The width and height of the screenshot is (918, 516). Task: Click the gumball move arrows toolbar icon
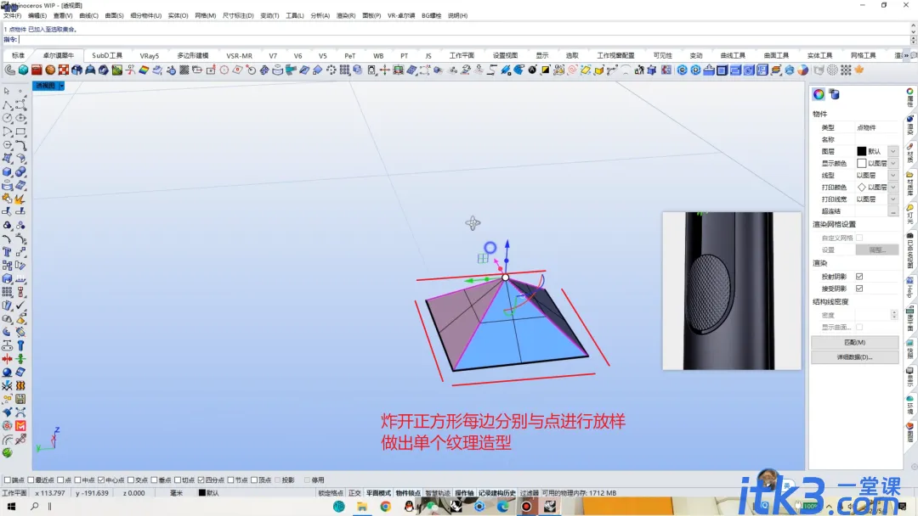(385, 70)
